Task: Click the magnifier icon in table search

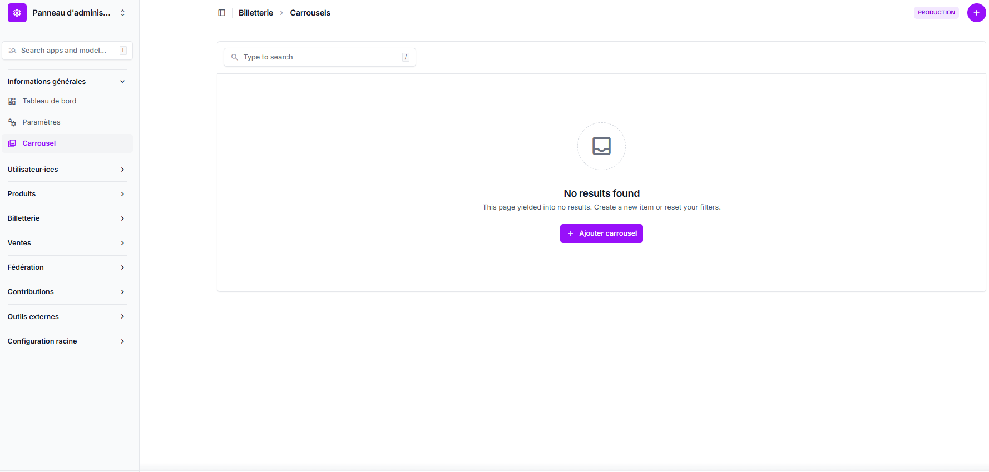Action: 235,57
